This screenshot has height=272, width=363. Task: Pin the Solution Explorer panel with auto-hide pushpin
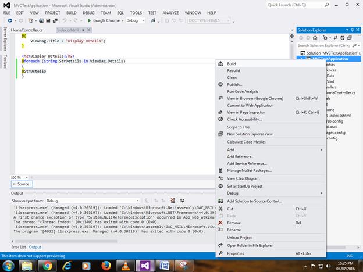[353, 30]
